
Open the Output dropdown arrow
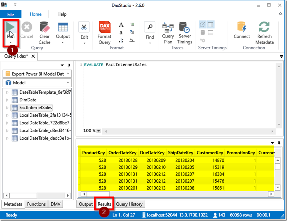point(63,43)
